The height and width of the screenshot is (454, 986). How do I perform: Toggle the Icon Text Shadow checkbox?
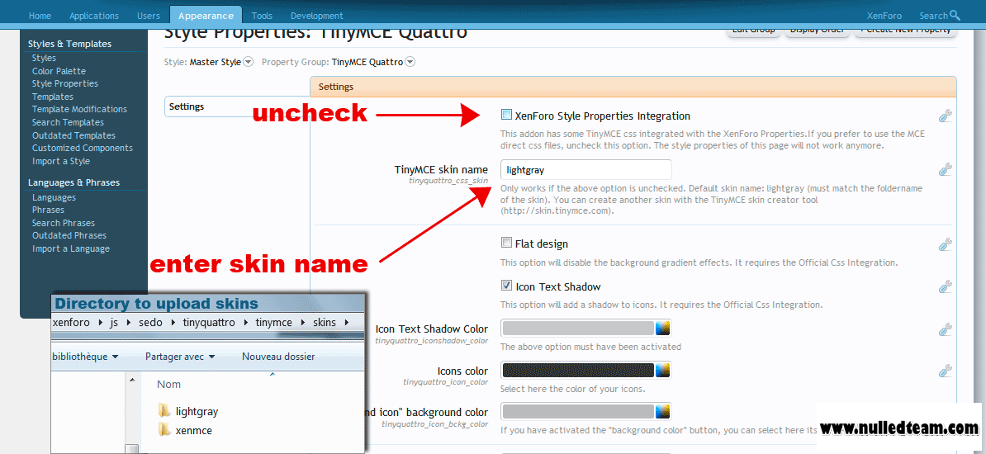[x=506, y=286]
